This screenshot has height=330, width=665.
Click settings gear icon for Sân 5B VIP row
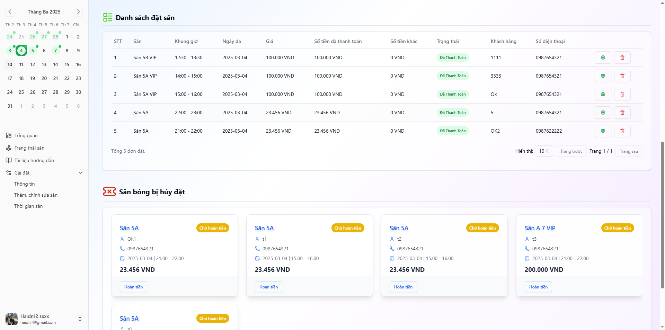(603, 57)
